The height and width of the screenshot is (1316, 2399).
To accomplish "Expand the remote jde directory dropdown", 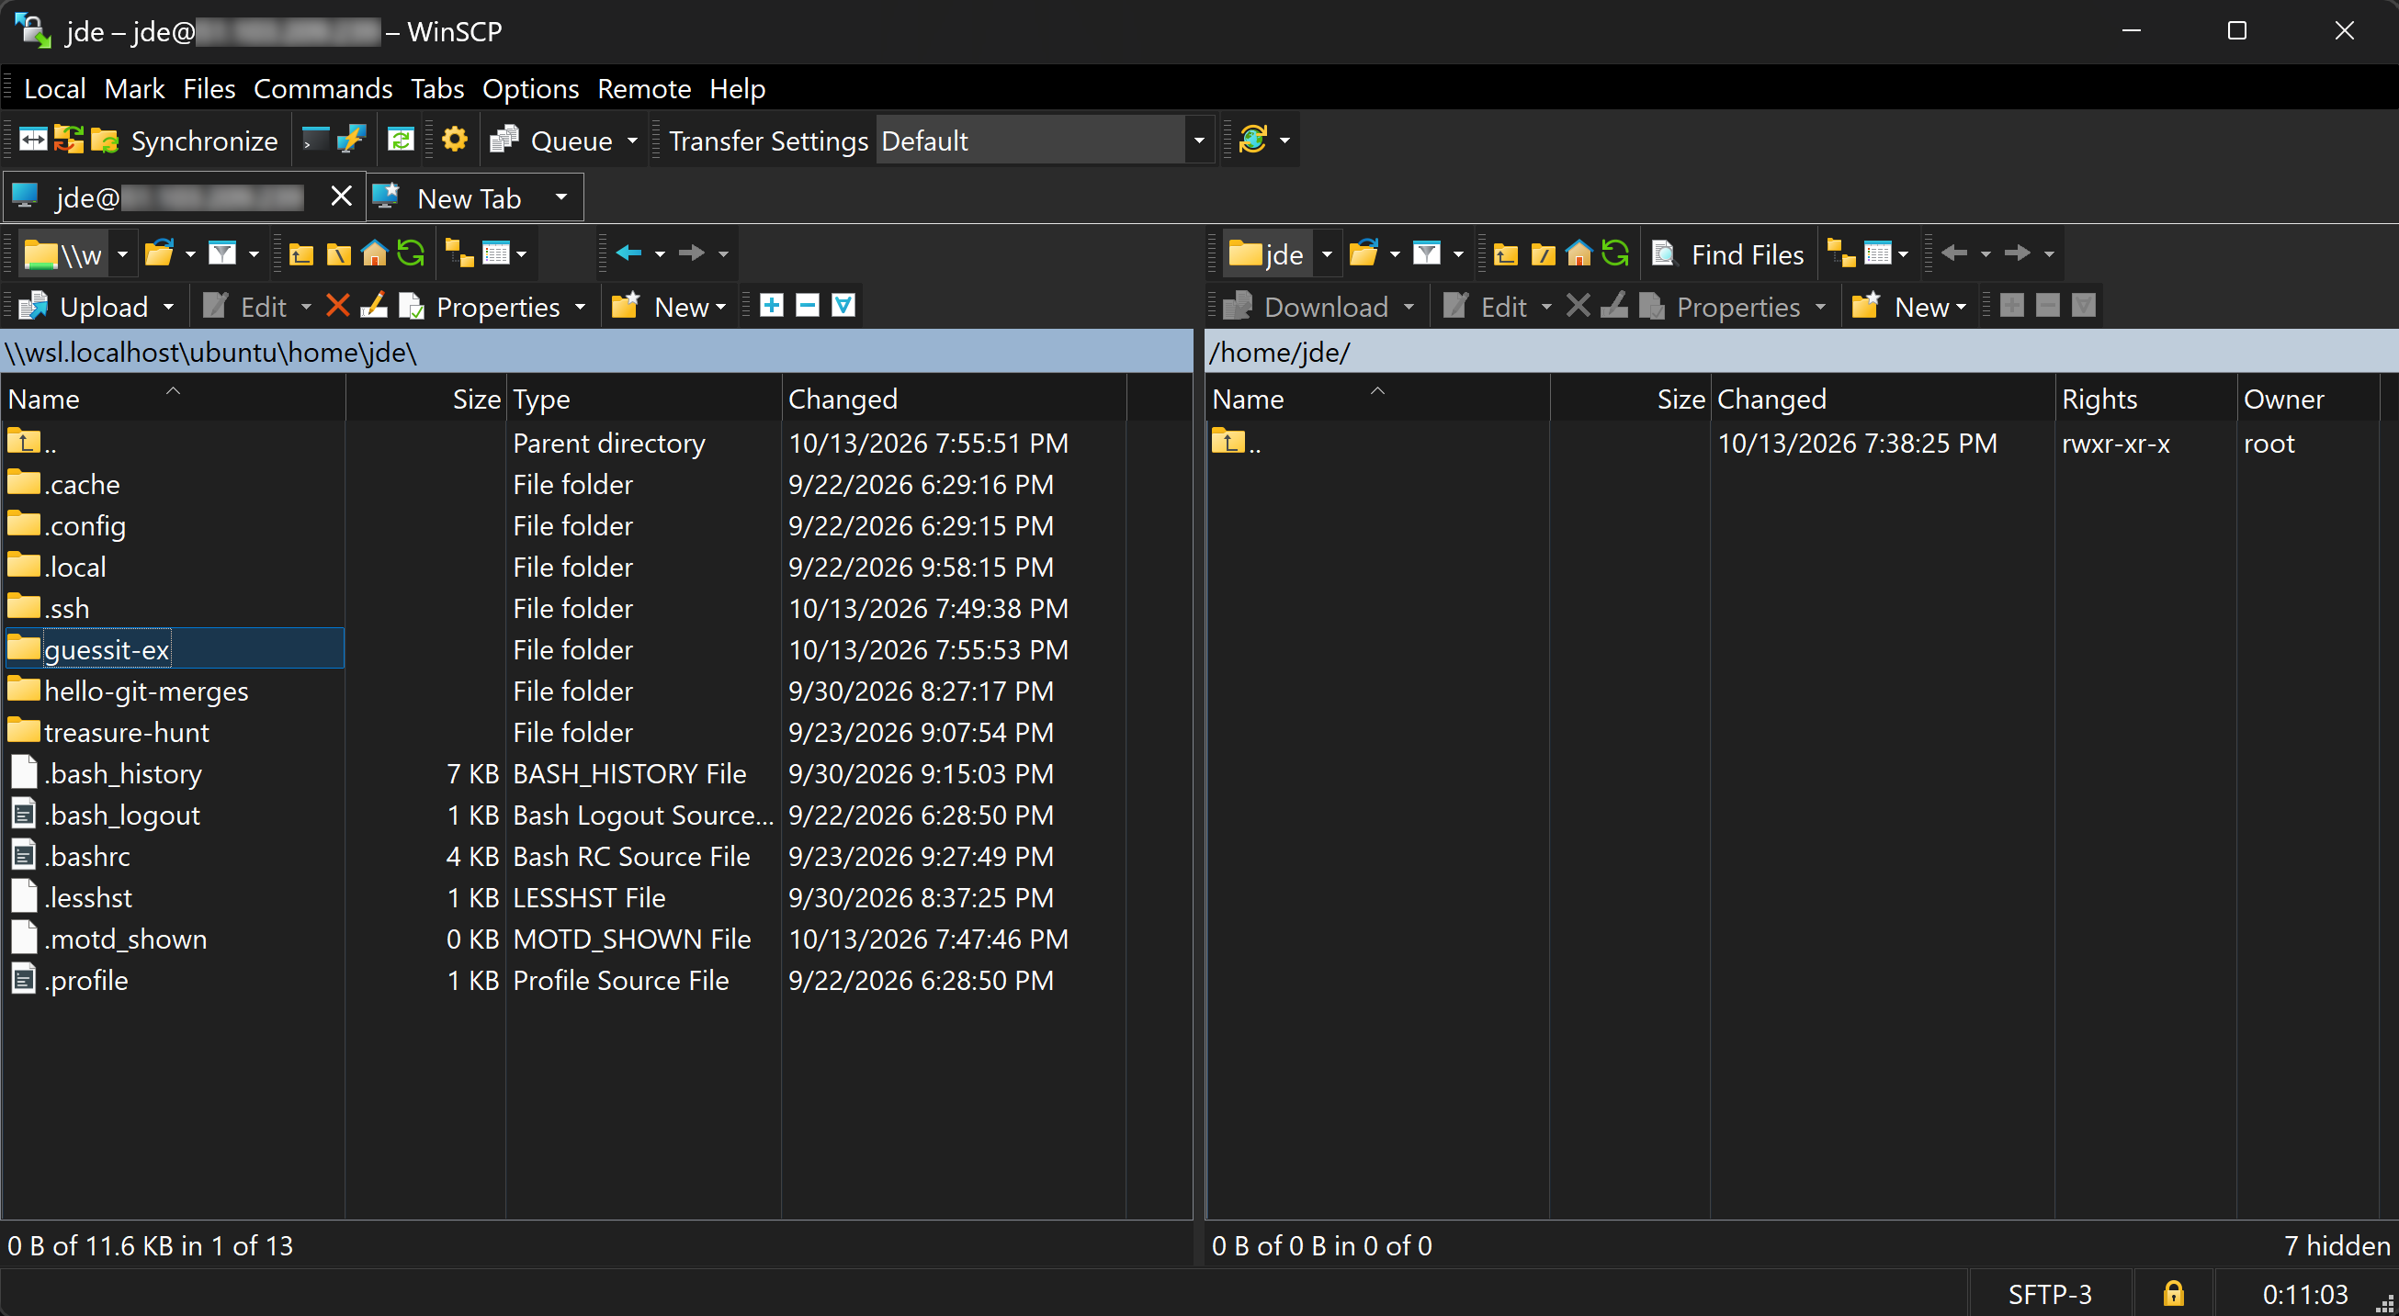I will (x=1327, y=253).
